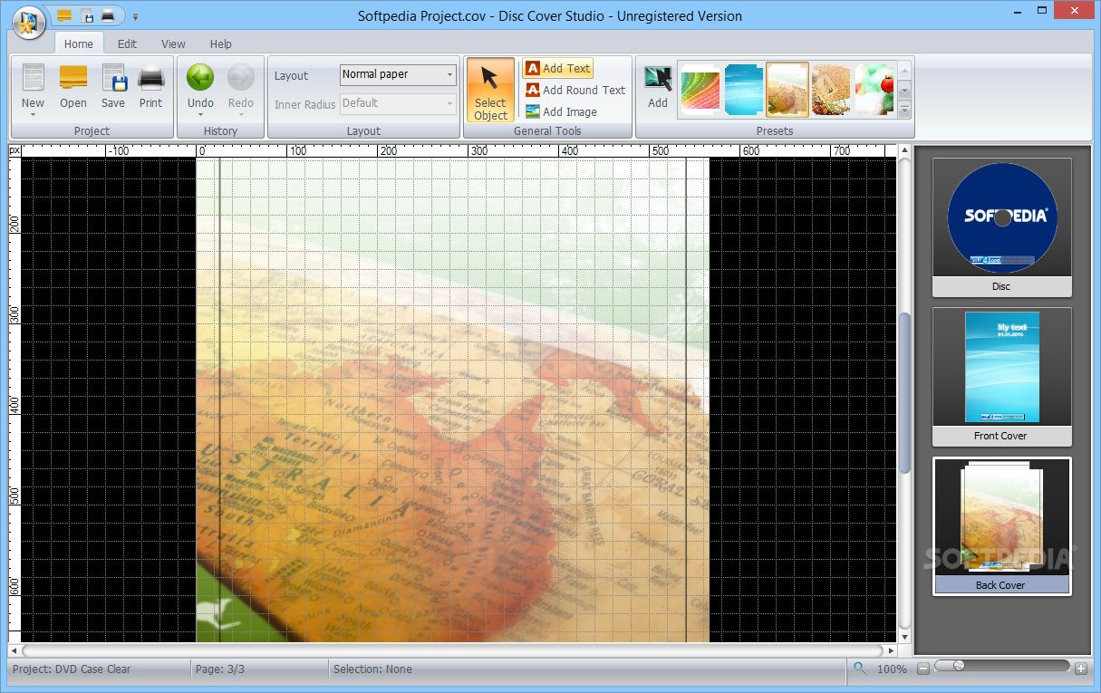This screenshot has width=1101, height=693.
Task: Open the Help ribbon tab
Action: pos(221,43)
